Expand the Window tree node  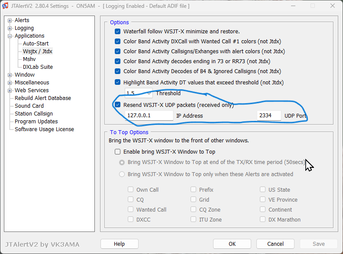pyautogui.click(x=10, y=75)
